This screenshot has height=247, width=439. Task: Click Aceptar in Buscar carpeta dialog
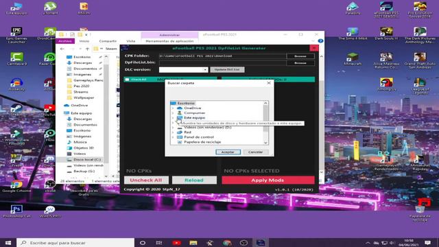coord(228,152)
